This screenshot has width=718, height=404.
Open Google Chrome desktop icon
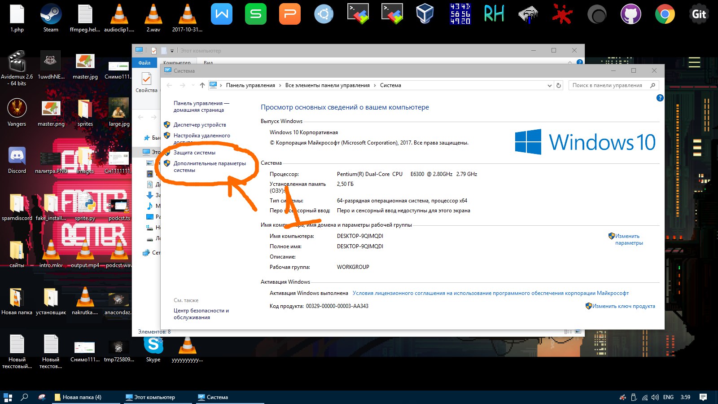click(665, 14)
